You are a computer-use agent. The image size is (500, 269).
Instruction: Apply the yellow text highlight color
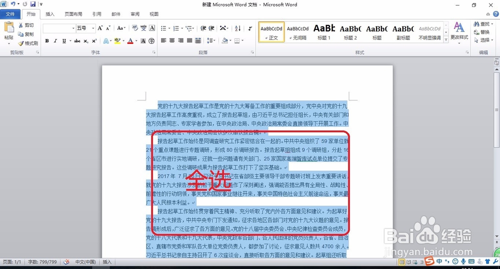[117, 41]
